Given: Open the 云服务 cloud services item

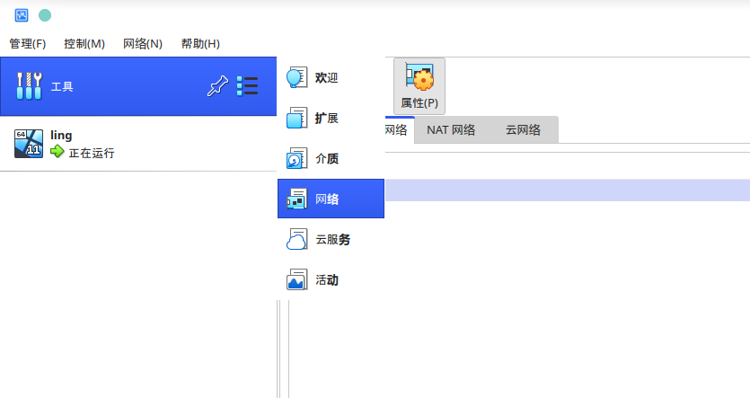Looking at the screenshot, I should [331, 240].
